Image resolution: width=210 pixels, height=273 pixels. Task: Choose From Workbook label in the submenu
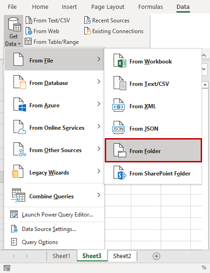tap(151, 62)
